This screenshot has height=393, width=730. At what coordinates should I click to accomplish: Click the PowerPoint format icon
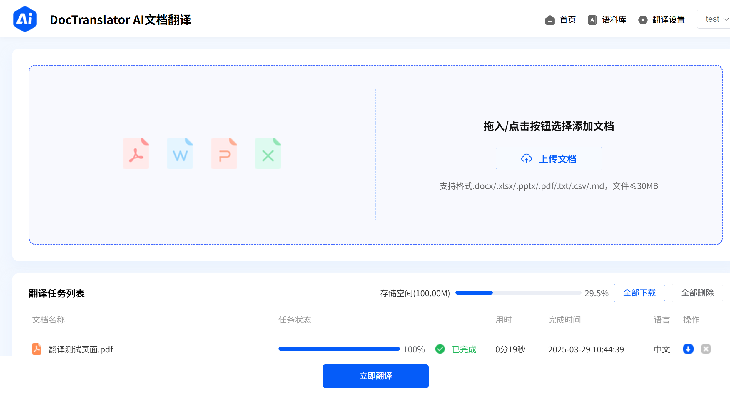[x=224, y=153]
